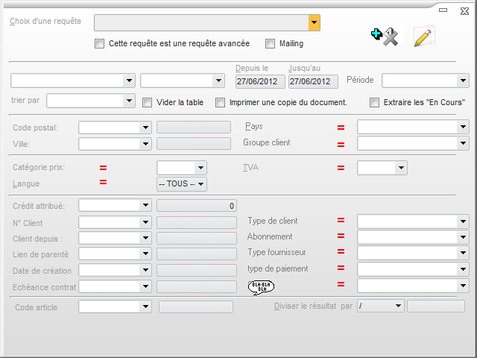Enable 'Cette requête est une requête avancée' checkbox
477x358 pixels.
point(100,44)
